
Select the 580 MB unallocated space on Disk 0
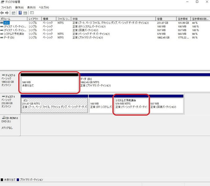point(49,84)
